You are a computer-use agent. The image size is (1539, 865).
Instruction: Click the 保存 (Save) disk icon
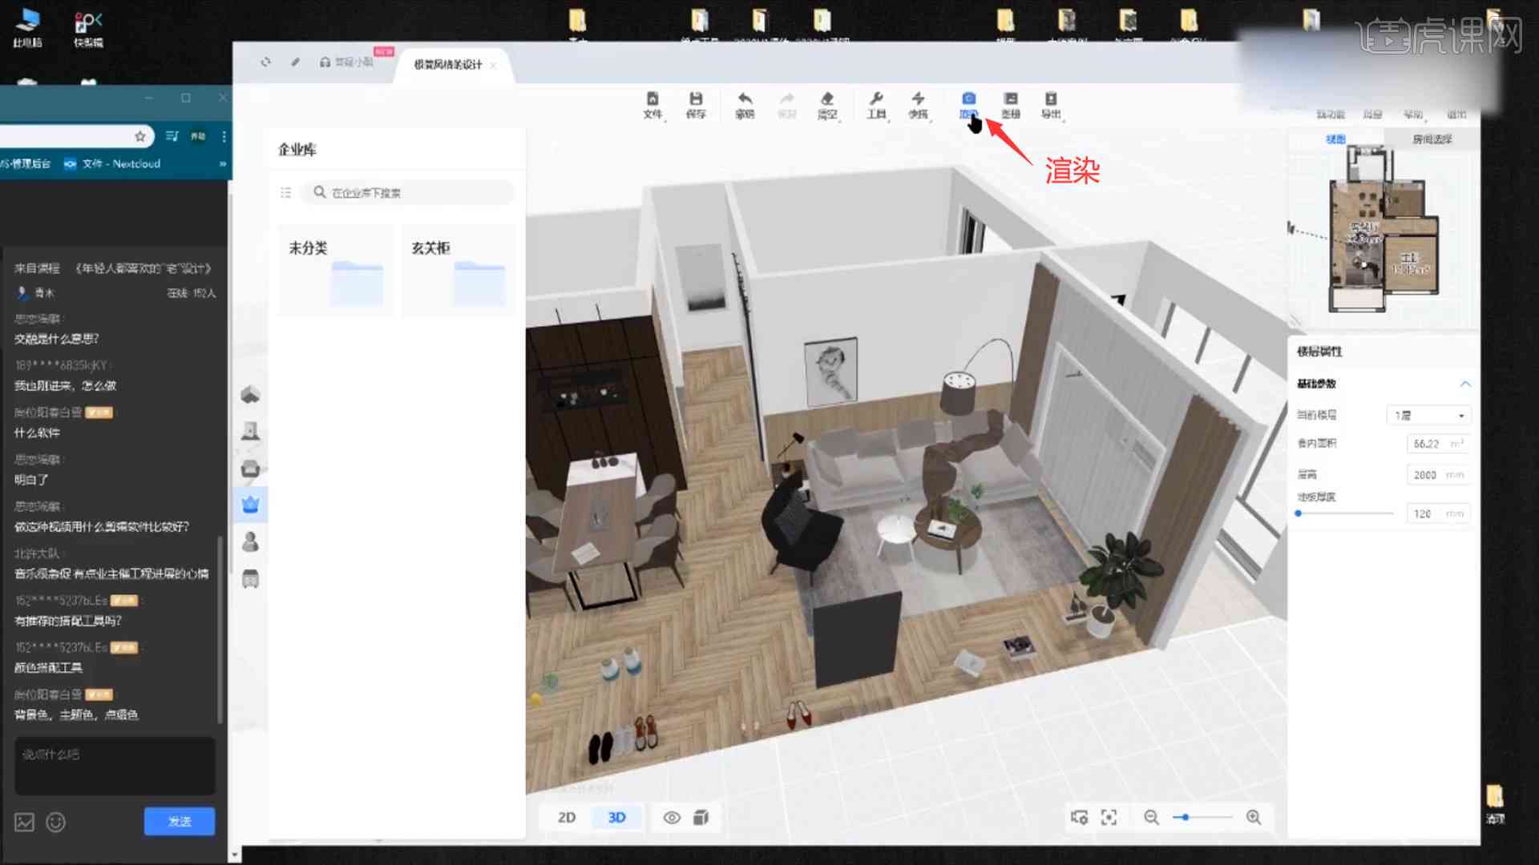click(x=696, y=105)
